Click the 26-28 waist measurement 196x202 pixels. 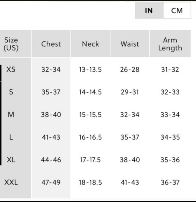coord(130,70)
